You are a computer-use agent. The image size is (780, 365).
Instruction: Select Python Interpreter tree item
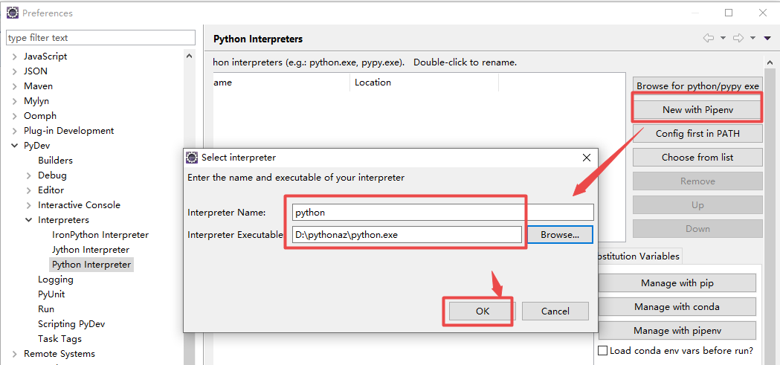91,265
